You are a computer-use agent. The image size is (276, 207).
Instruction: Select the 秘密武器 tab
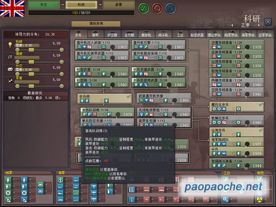[x=197, y=34]
